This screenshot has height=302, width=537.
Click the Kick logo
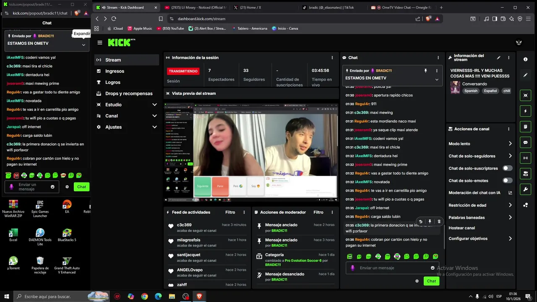(x=122, y=42)
